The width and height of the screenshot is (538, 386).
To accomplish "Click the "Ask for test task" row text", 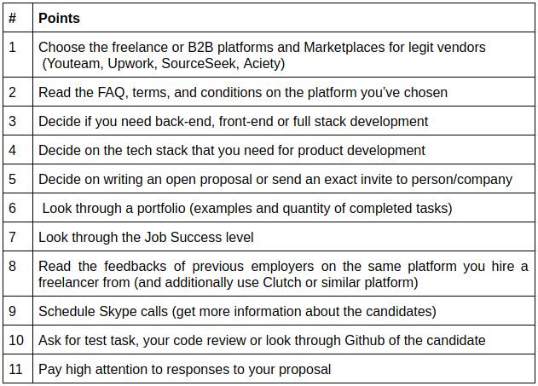I will 262,340.
